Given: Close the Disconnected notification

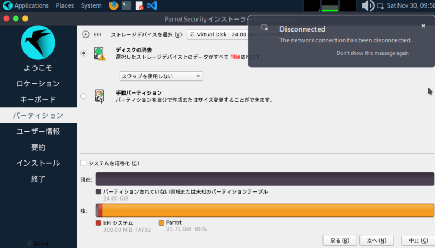Looking at the screenshot, I should tap(424, 26).
